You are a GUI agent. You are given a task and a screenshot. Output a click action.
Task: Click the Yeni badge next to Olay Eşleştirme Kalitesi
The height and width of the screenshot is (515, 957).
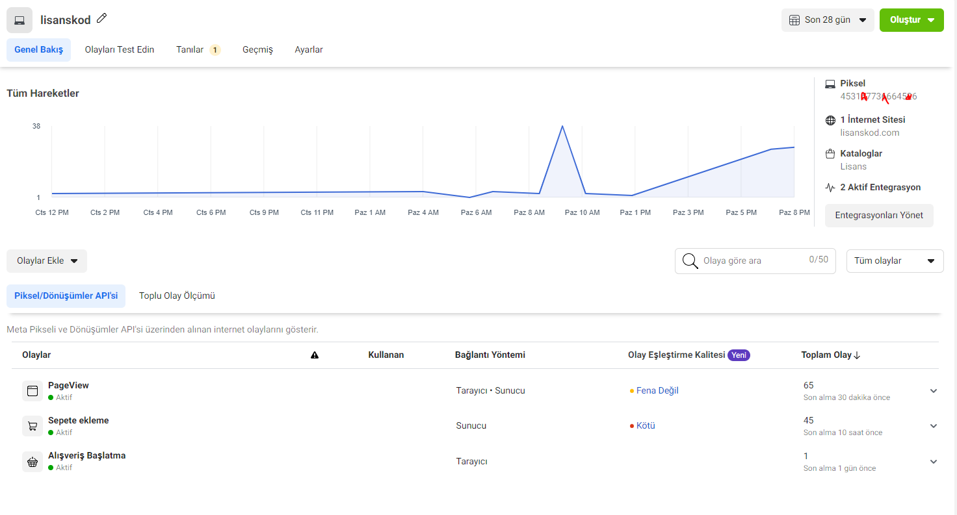coord(739,355)
